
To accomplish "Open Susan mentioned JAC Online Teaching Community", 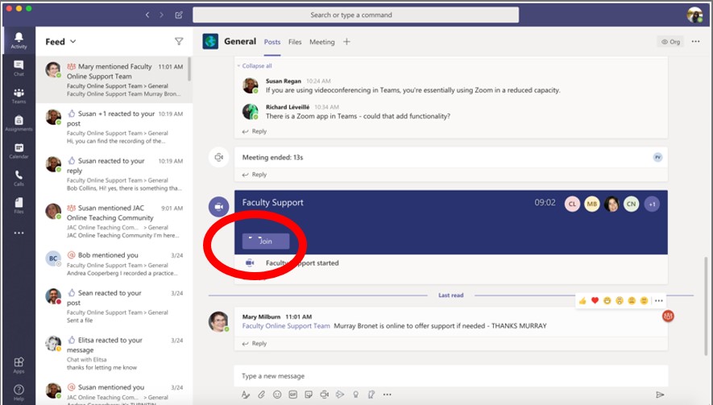I will 114,221.
